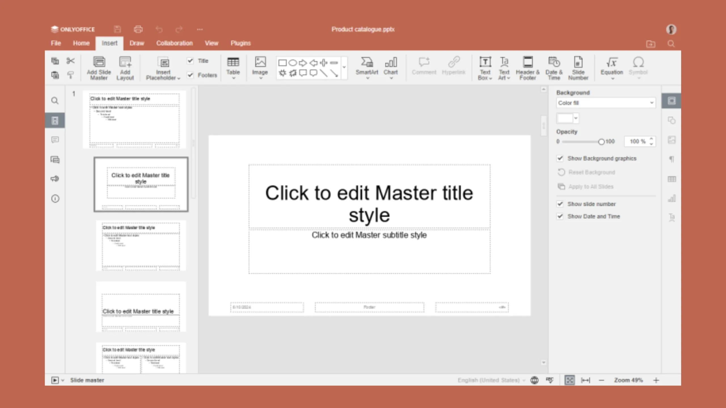
Task: Toggle Show Date and Time checkbox
Action: (x=560, y=216)
